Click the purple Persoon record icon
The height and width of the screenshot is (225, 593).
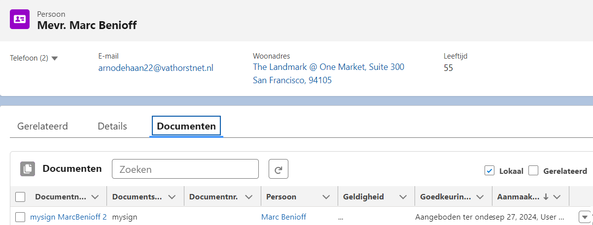(20, 20)
